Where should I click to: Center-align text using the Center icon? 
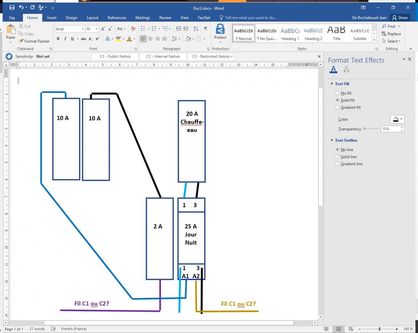[x=150, y=39]
